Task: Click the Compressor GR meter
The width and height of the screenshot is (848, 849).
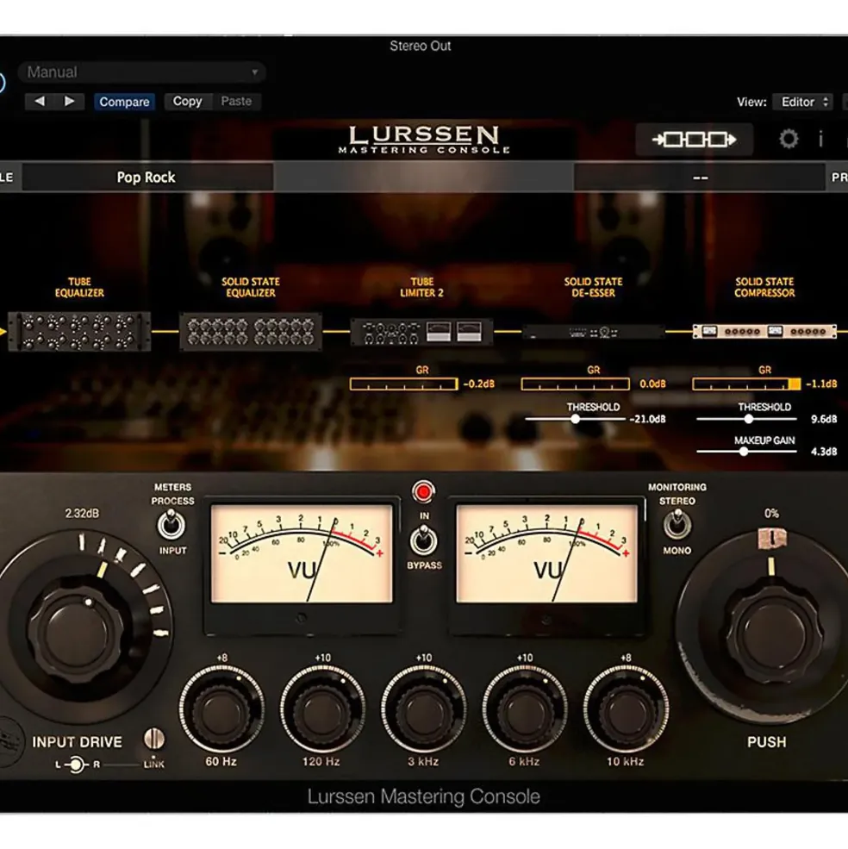Action: coord(746,384)
